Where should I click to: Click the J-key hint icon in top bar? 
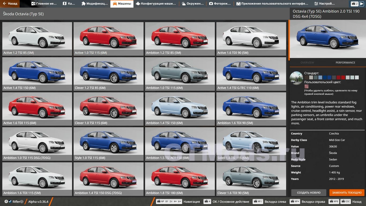point(355,4)
